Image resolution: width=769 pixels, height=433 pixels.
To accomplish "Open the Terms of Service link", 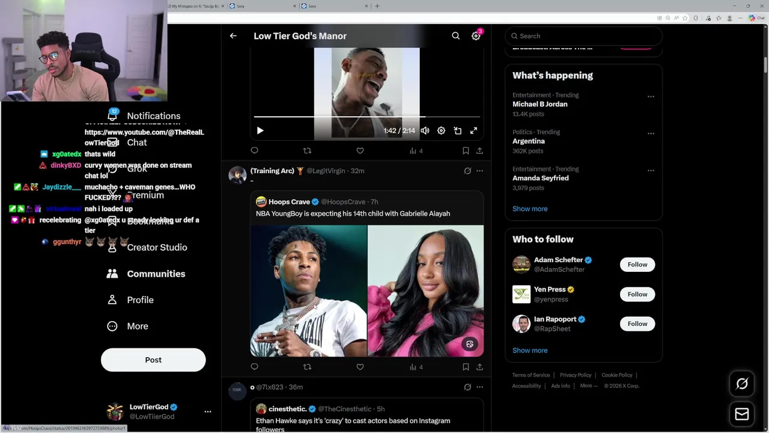I will click(x=531, y=375).
